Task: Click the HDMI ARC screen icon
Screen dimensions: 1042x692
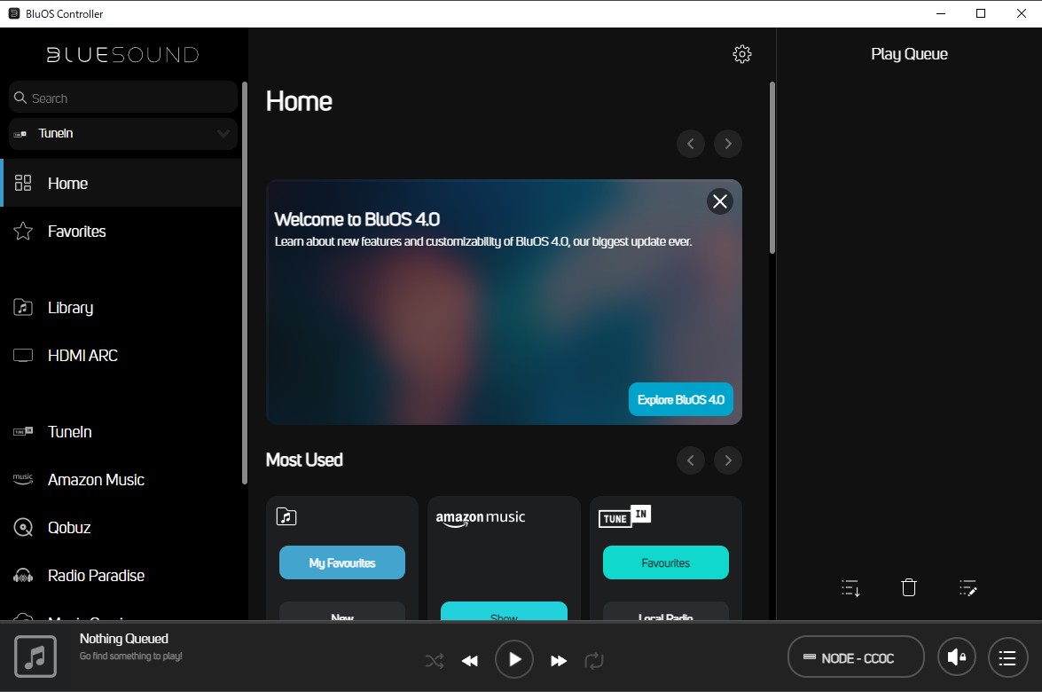Action: coord(23,355)
